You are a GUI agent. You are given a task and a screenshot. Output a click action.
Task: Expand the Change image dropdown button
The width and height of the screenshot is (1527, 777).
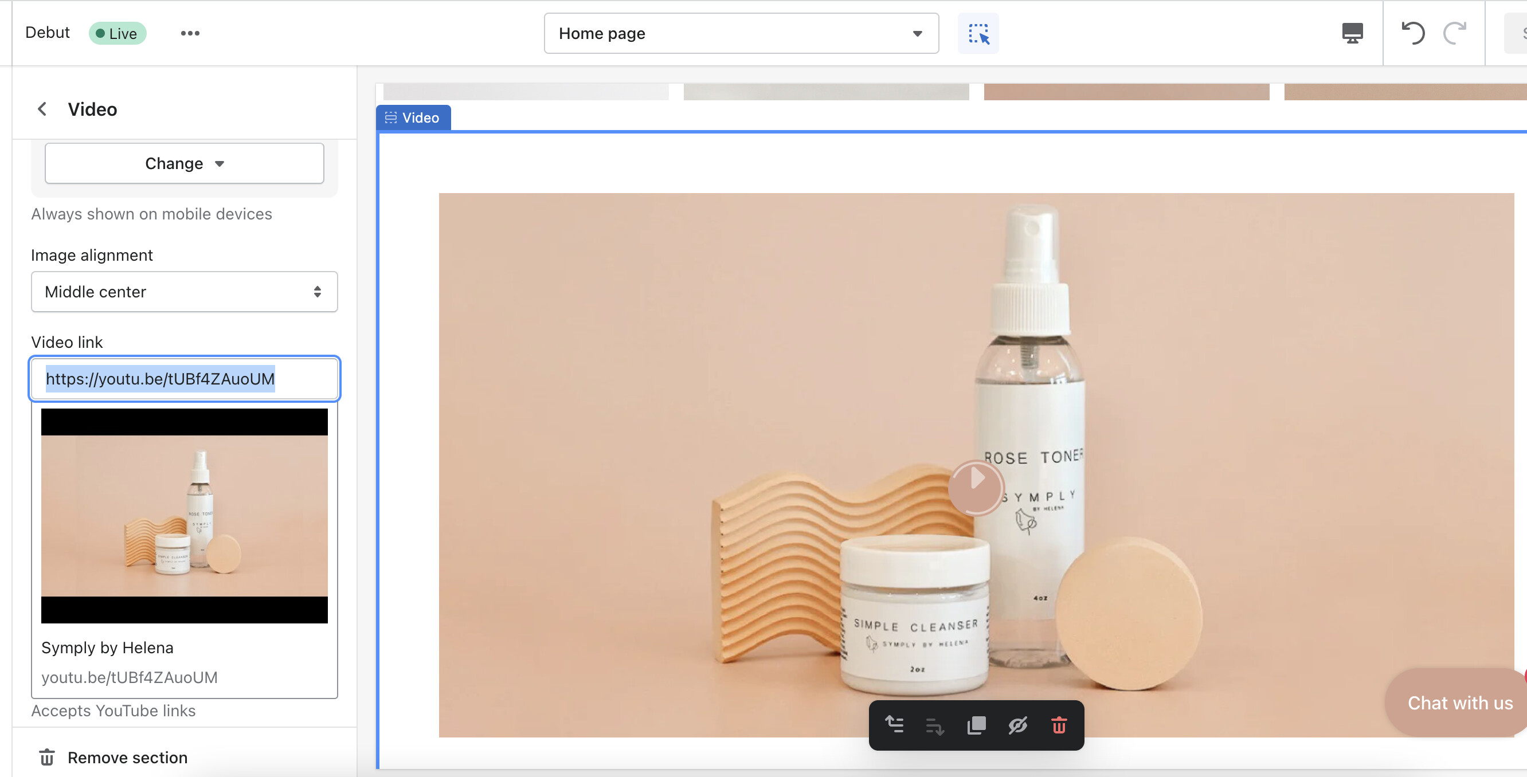click(185, 163)
